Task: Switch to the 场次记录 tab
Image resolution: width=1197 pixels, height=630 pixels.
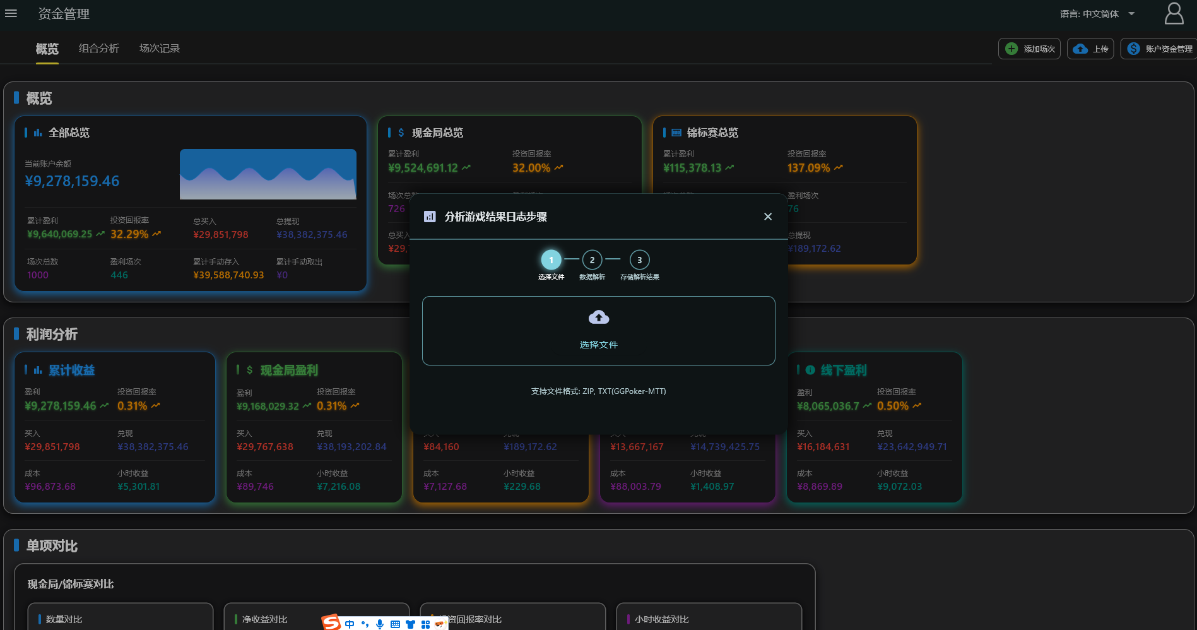Action: [159, 49]
